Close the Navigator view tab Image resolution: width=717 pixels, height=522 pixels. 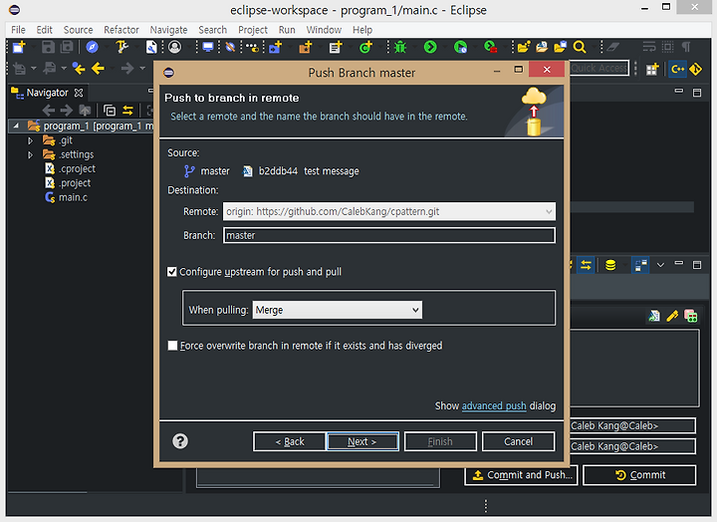point(79,93)
